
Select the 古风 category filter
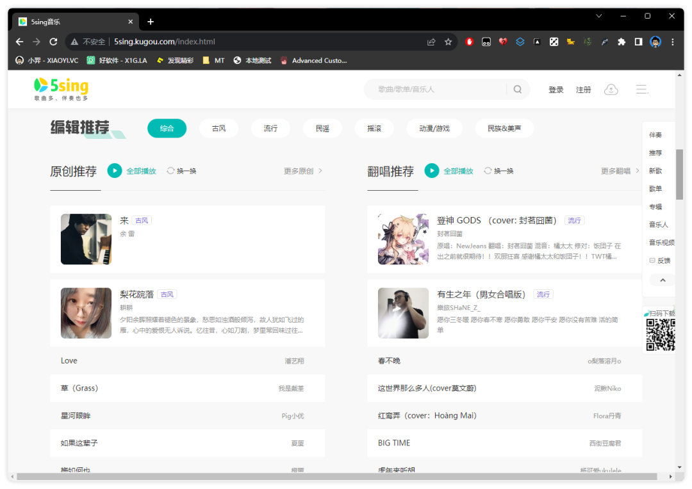click(218, 128)
